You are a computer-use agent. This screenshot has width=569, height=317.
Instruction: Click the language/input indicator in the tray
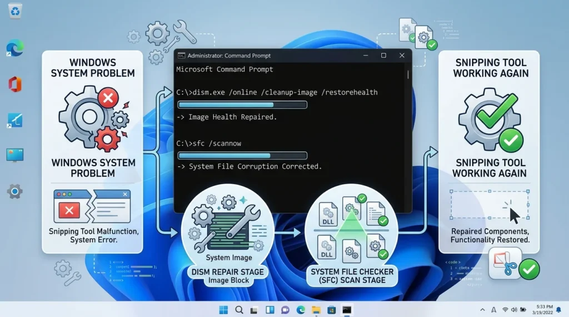493,310
